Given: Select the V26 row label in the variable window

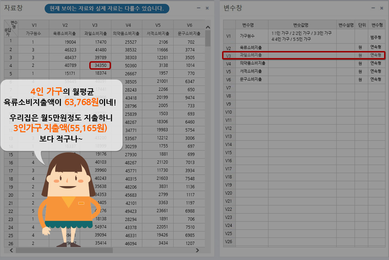Looking at the screenshot, I should coord(229,241).
